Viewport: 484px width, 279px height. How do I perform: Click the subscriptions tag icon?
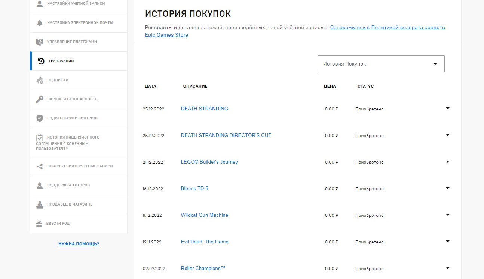[x=39, y=80]
